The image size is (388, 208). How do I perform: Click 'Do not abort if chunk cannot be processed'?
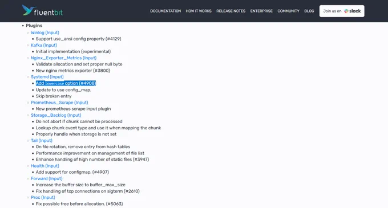tap(79, 121)
